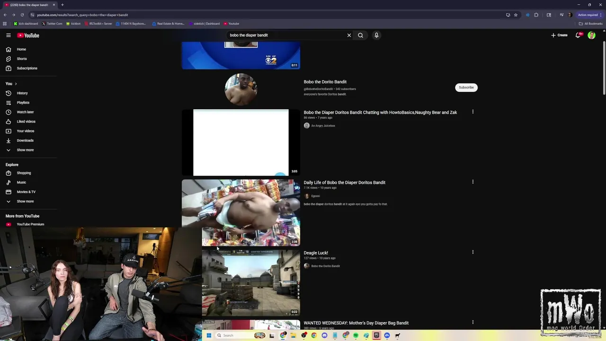606x341 pixels.
Task: Click the Create button
Action: [x=559, y=35]
